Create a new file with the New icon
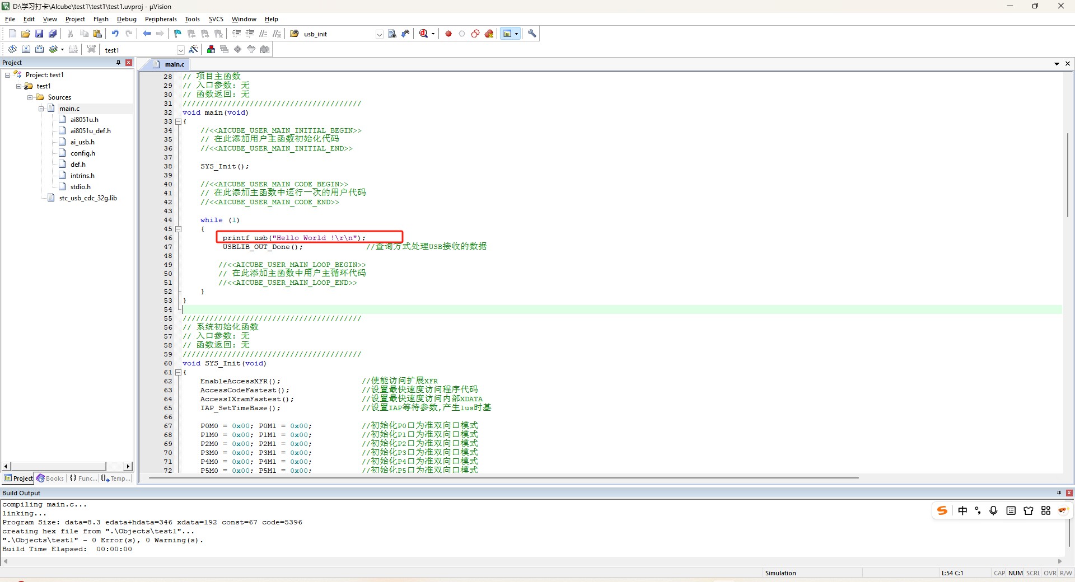This screenshot has height=582, width=1075. coord(12,34)
